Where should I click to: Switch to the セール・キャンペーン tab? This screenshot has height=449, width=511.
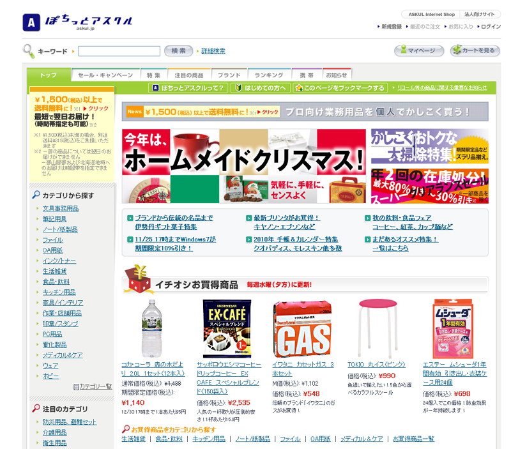(105, 75)
